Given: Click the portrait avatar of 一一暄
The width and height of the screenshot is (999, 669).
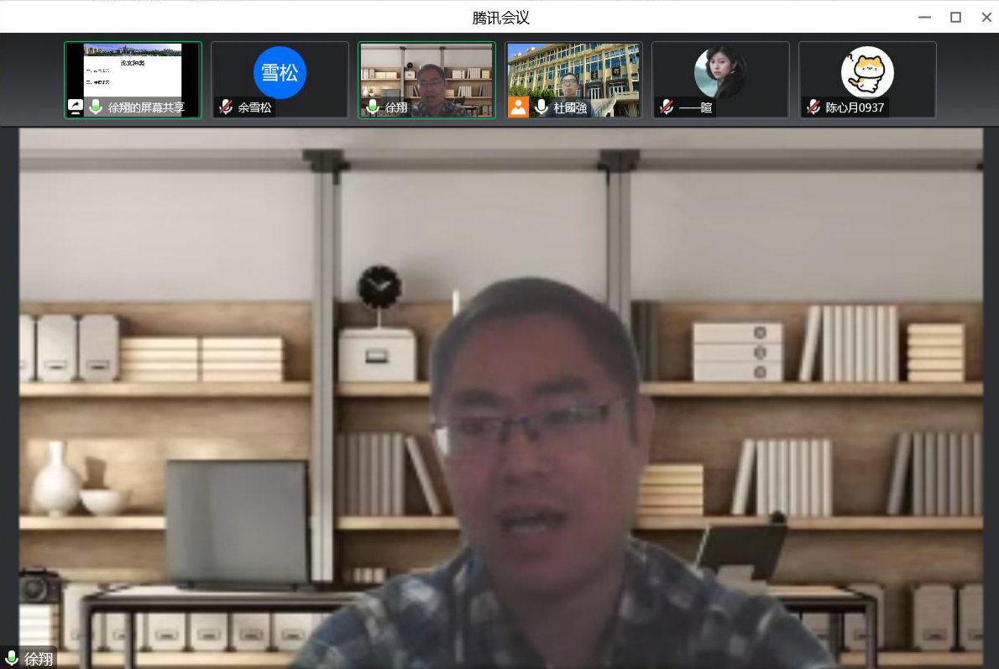Looking at the screenshot, I should click(x=720, y=72).
